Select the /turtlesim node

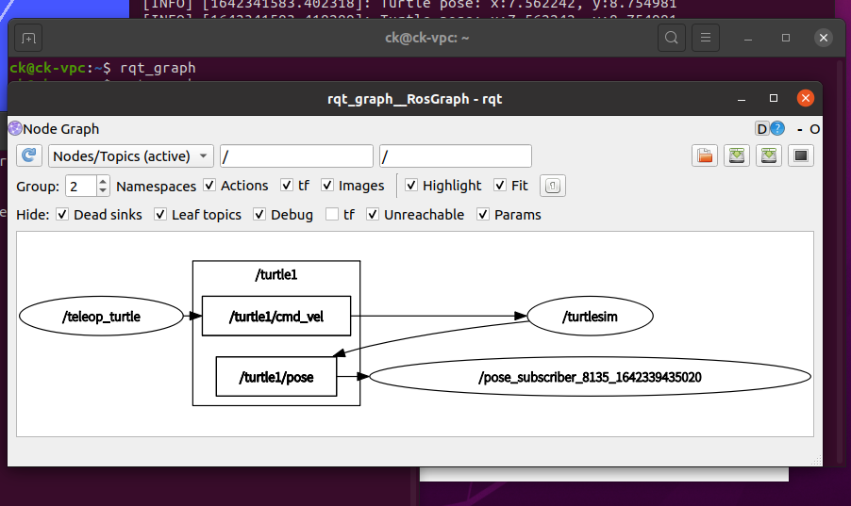590,317
